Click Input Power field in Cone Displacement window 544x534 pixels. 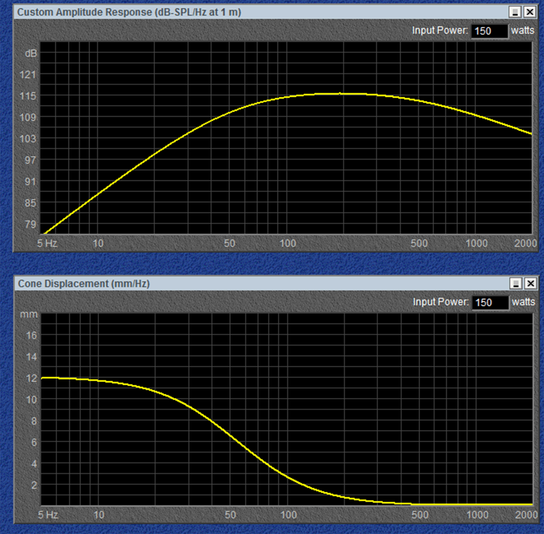[x=490, y=302]
